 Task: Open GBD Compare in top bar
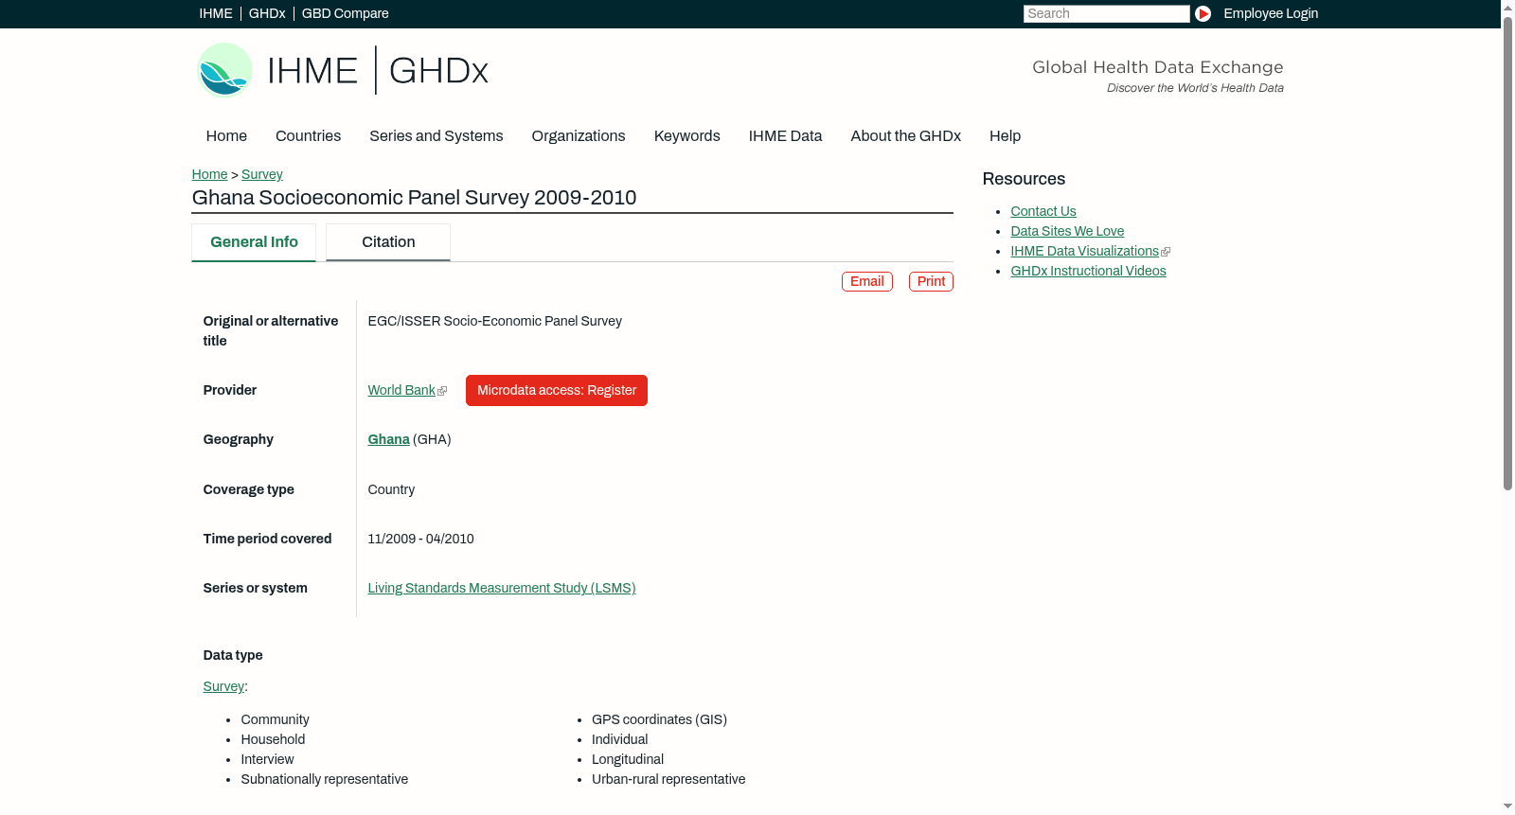pos(346,13)
